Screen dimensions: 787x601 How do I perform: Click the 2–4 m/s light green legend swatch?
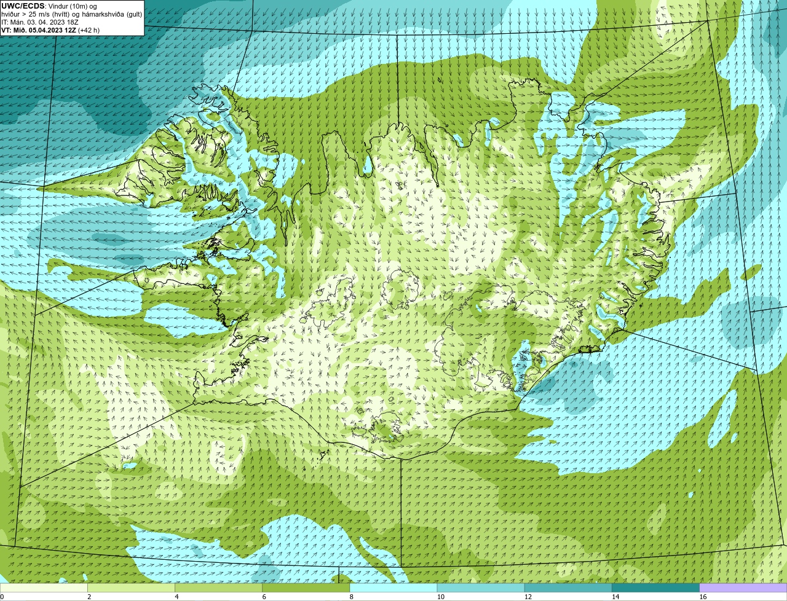pyautogui.click(x=131, y=587)
